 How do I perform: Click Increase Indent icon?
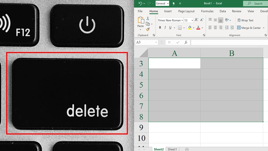232,28
